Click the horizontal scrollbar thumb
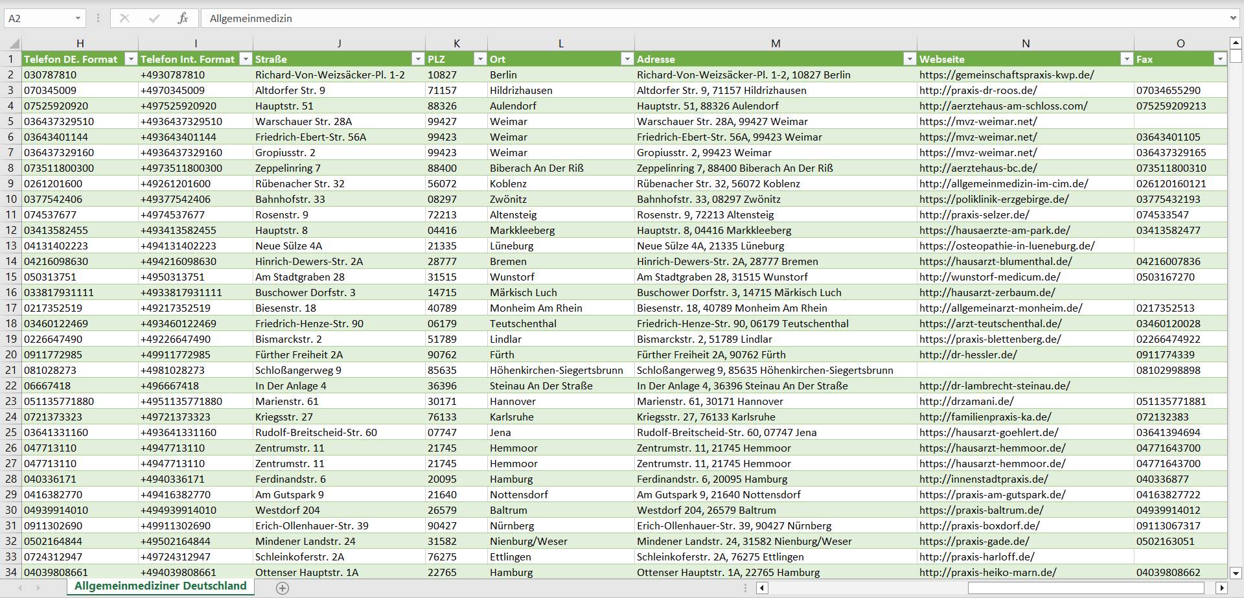 (1086, 588)
